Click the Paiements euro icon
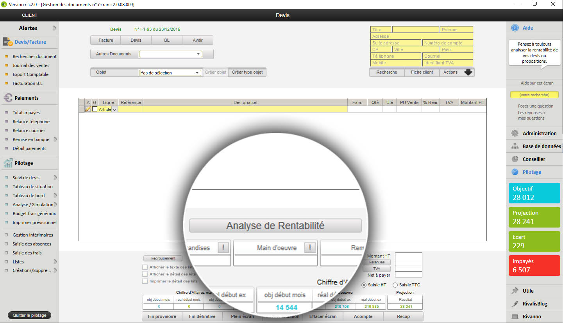Screen dimensions: 563x323 (x=8, y=98)
